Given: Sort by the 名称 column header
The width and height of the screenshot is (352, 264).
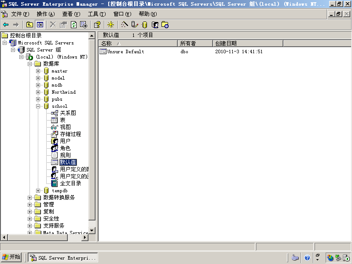Looking at the screenshot, I should [138, 43].
